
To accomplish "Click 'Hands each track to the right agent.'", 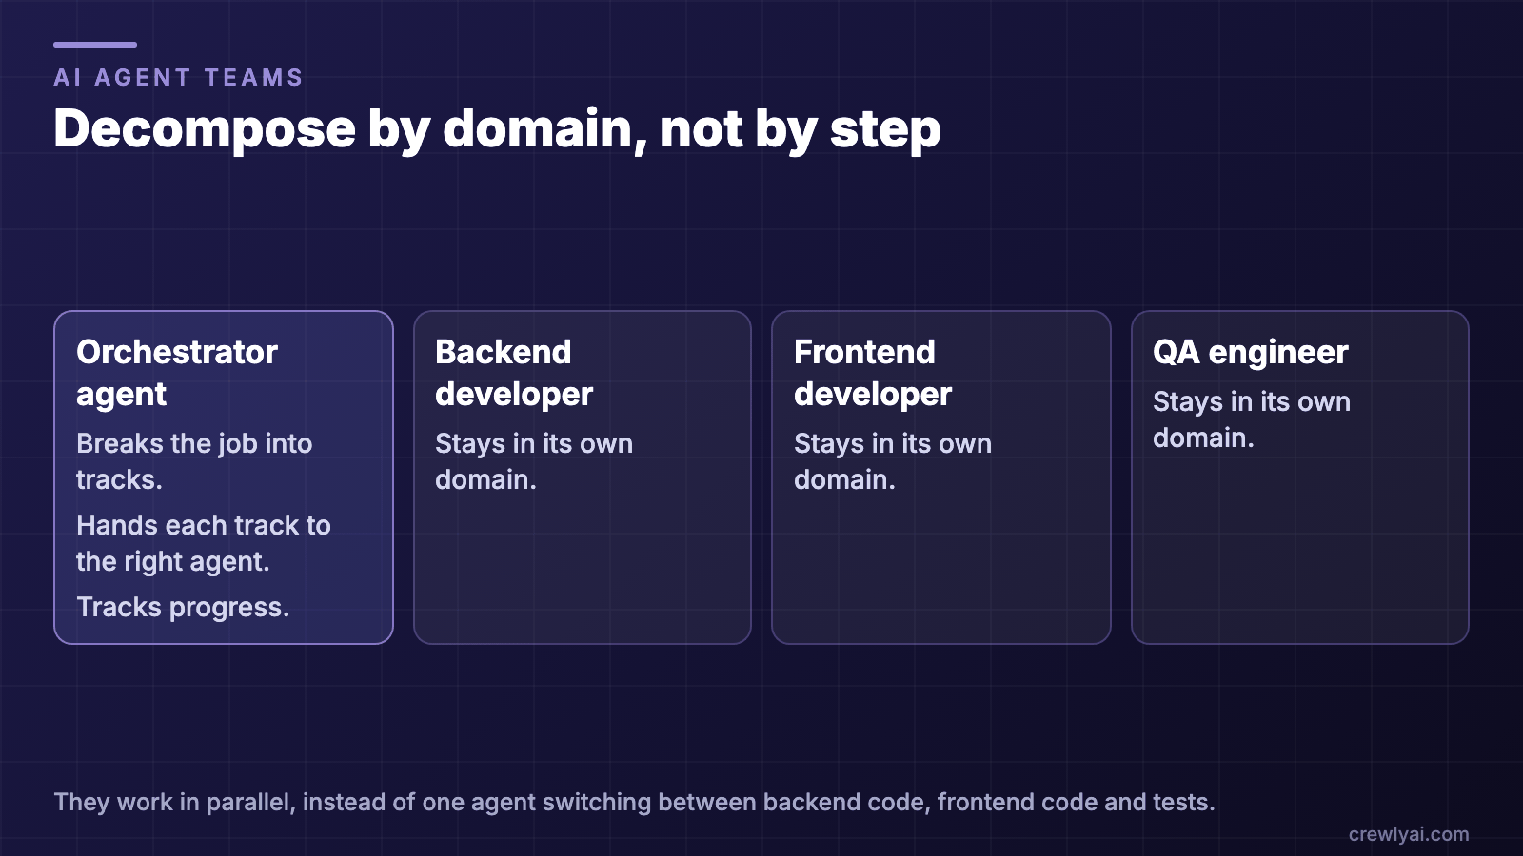I will (x=204, y=543).
